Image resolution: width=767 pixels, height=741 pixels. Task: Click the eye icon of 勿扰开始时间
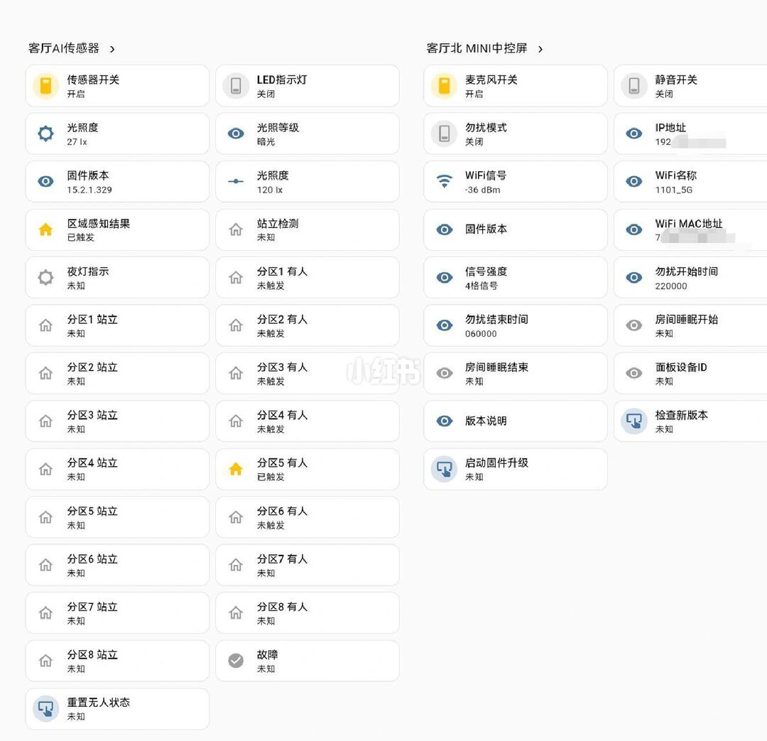tap(634, 278)
